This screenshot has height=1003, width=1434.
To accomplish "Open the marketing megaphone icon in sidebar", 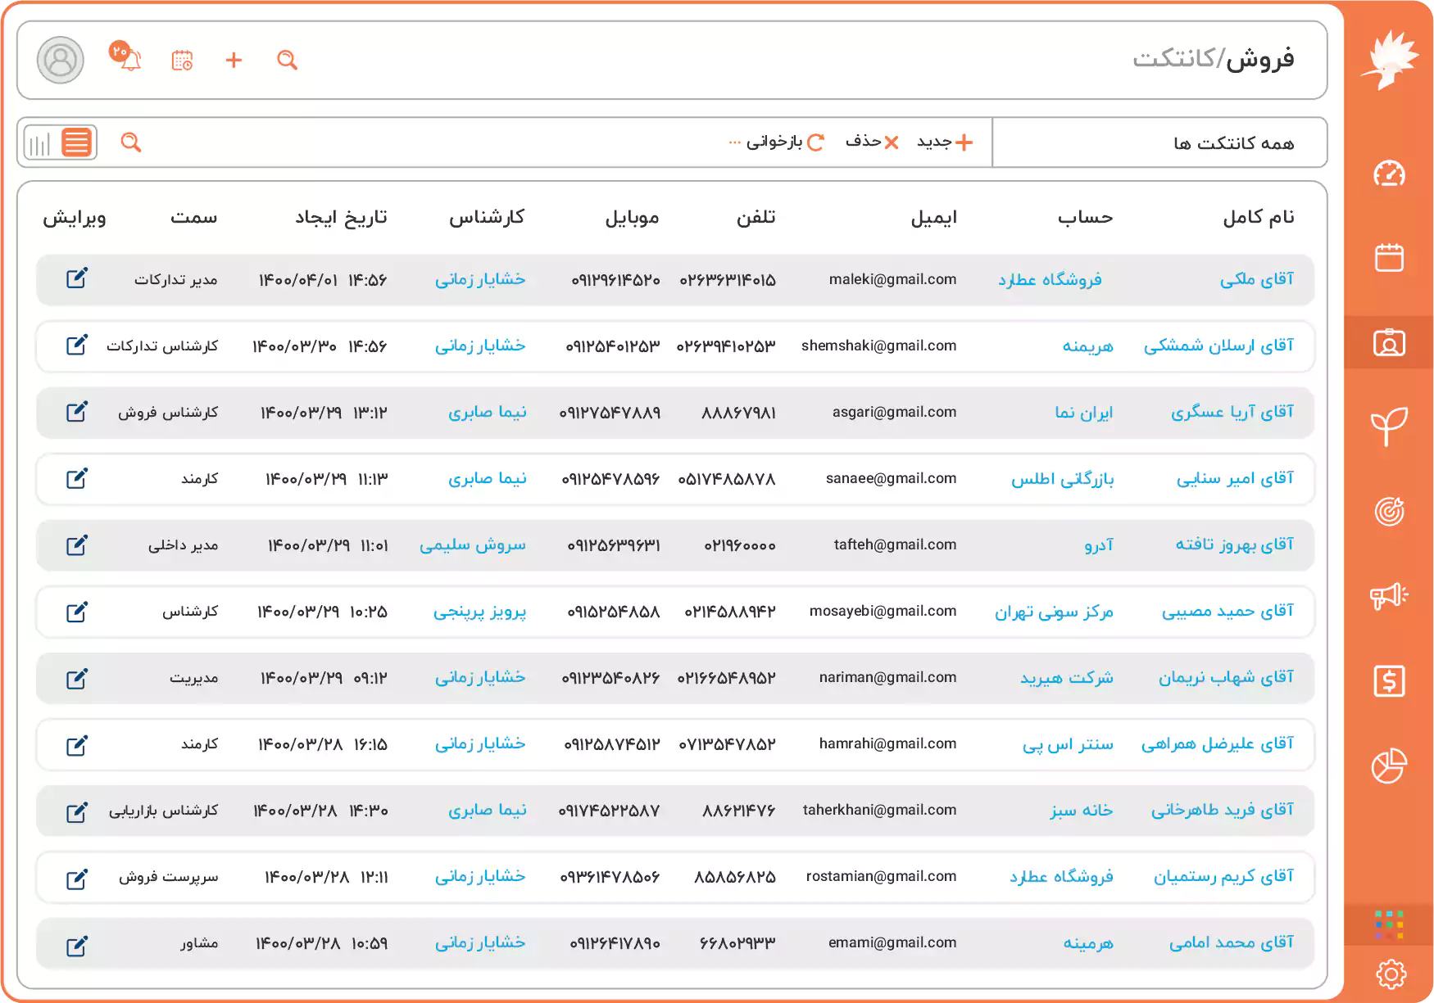I will [x=1389, y=595].
